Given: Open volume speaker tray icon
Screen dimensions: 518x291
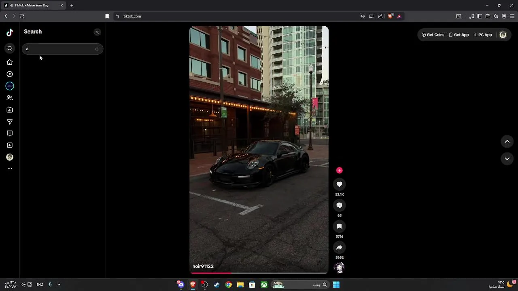Looking at the screenshot, I should coord(23,285).
